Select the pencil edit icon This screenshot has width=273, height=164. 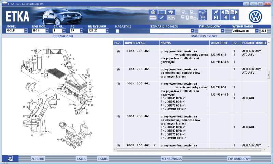(x=162, y=18)
